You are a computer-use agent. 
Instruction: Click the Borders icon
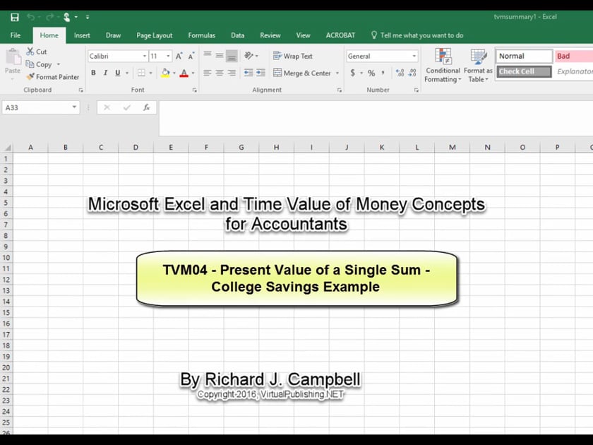141,73
